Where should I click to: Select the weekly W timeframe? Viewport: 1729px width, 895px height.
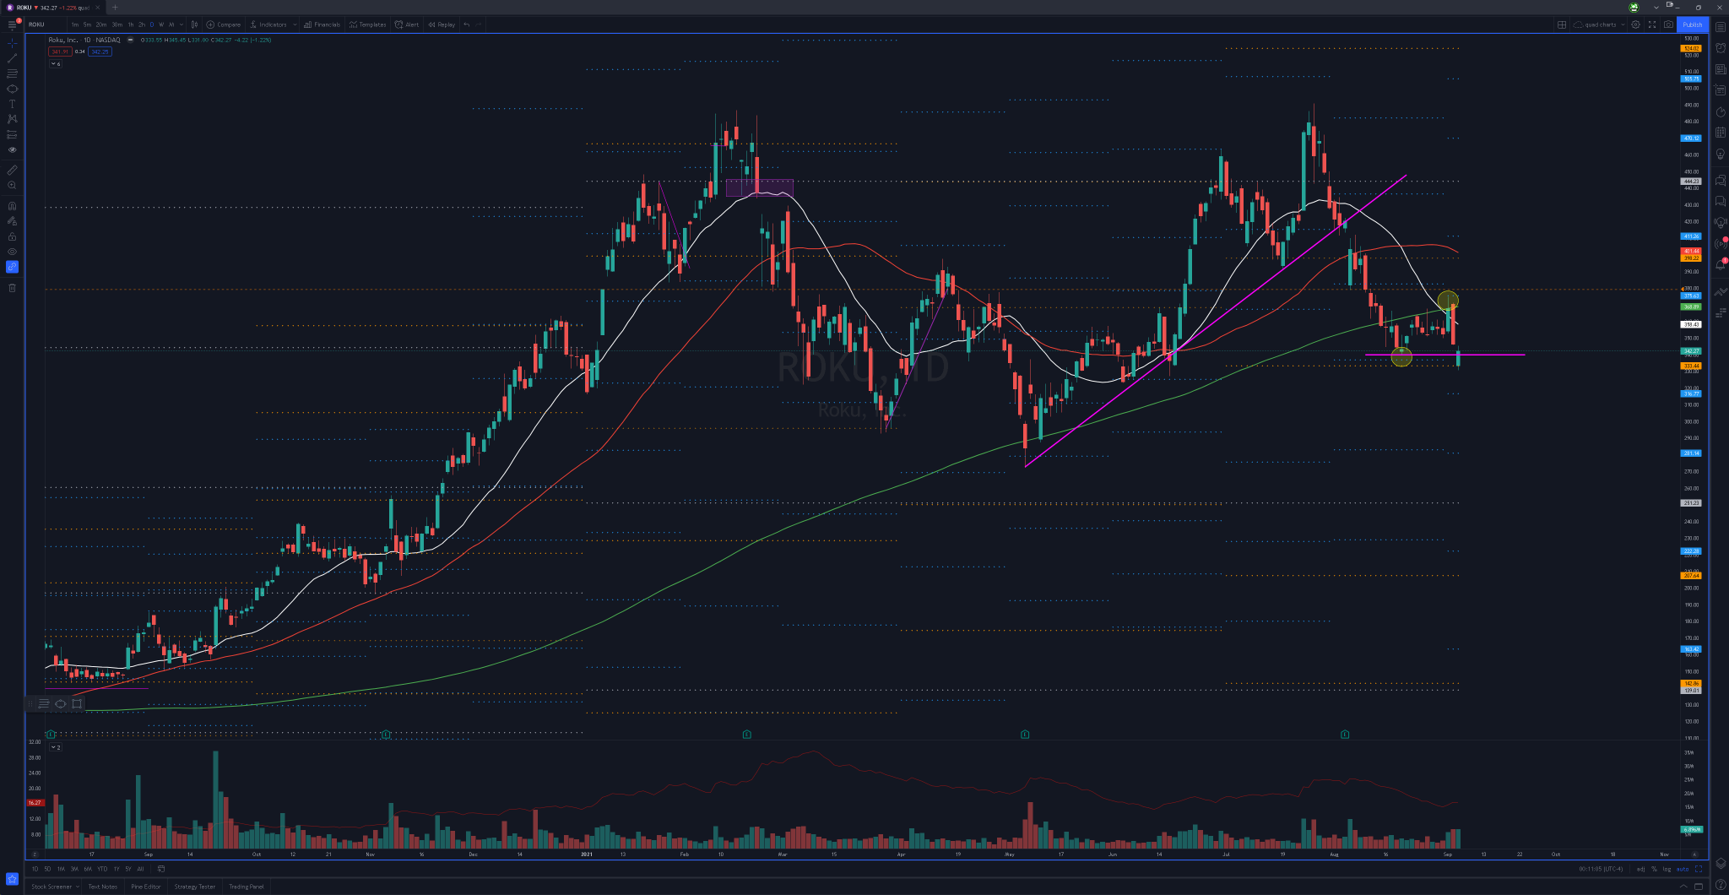tap(161, 24)
